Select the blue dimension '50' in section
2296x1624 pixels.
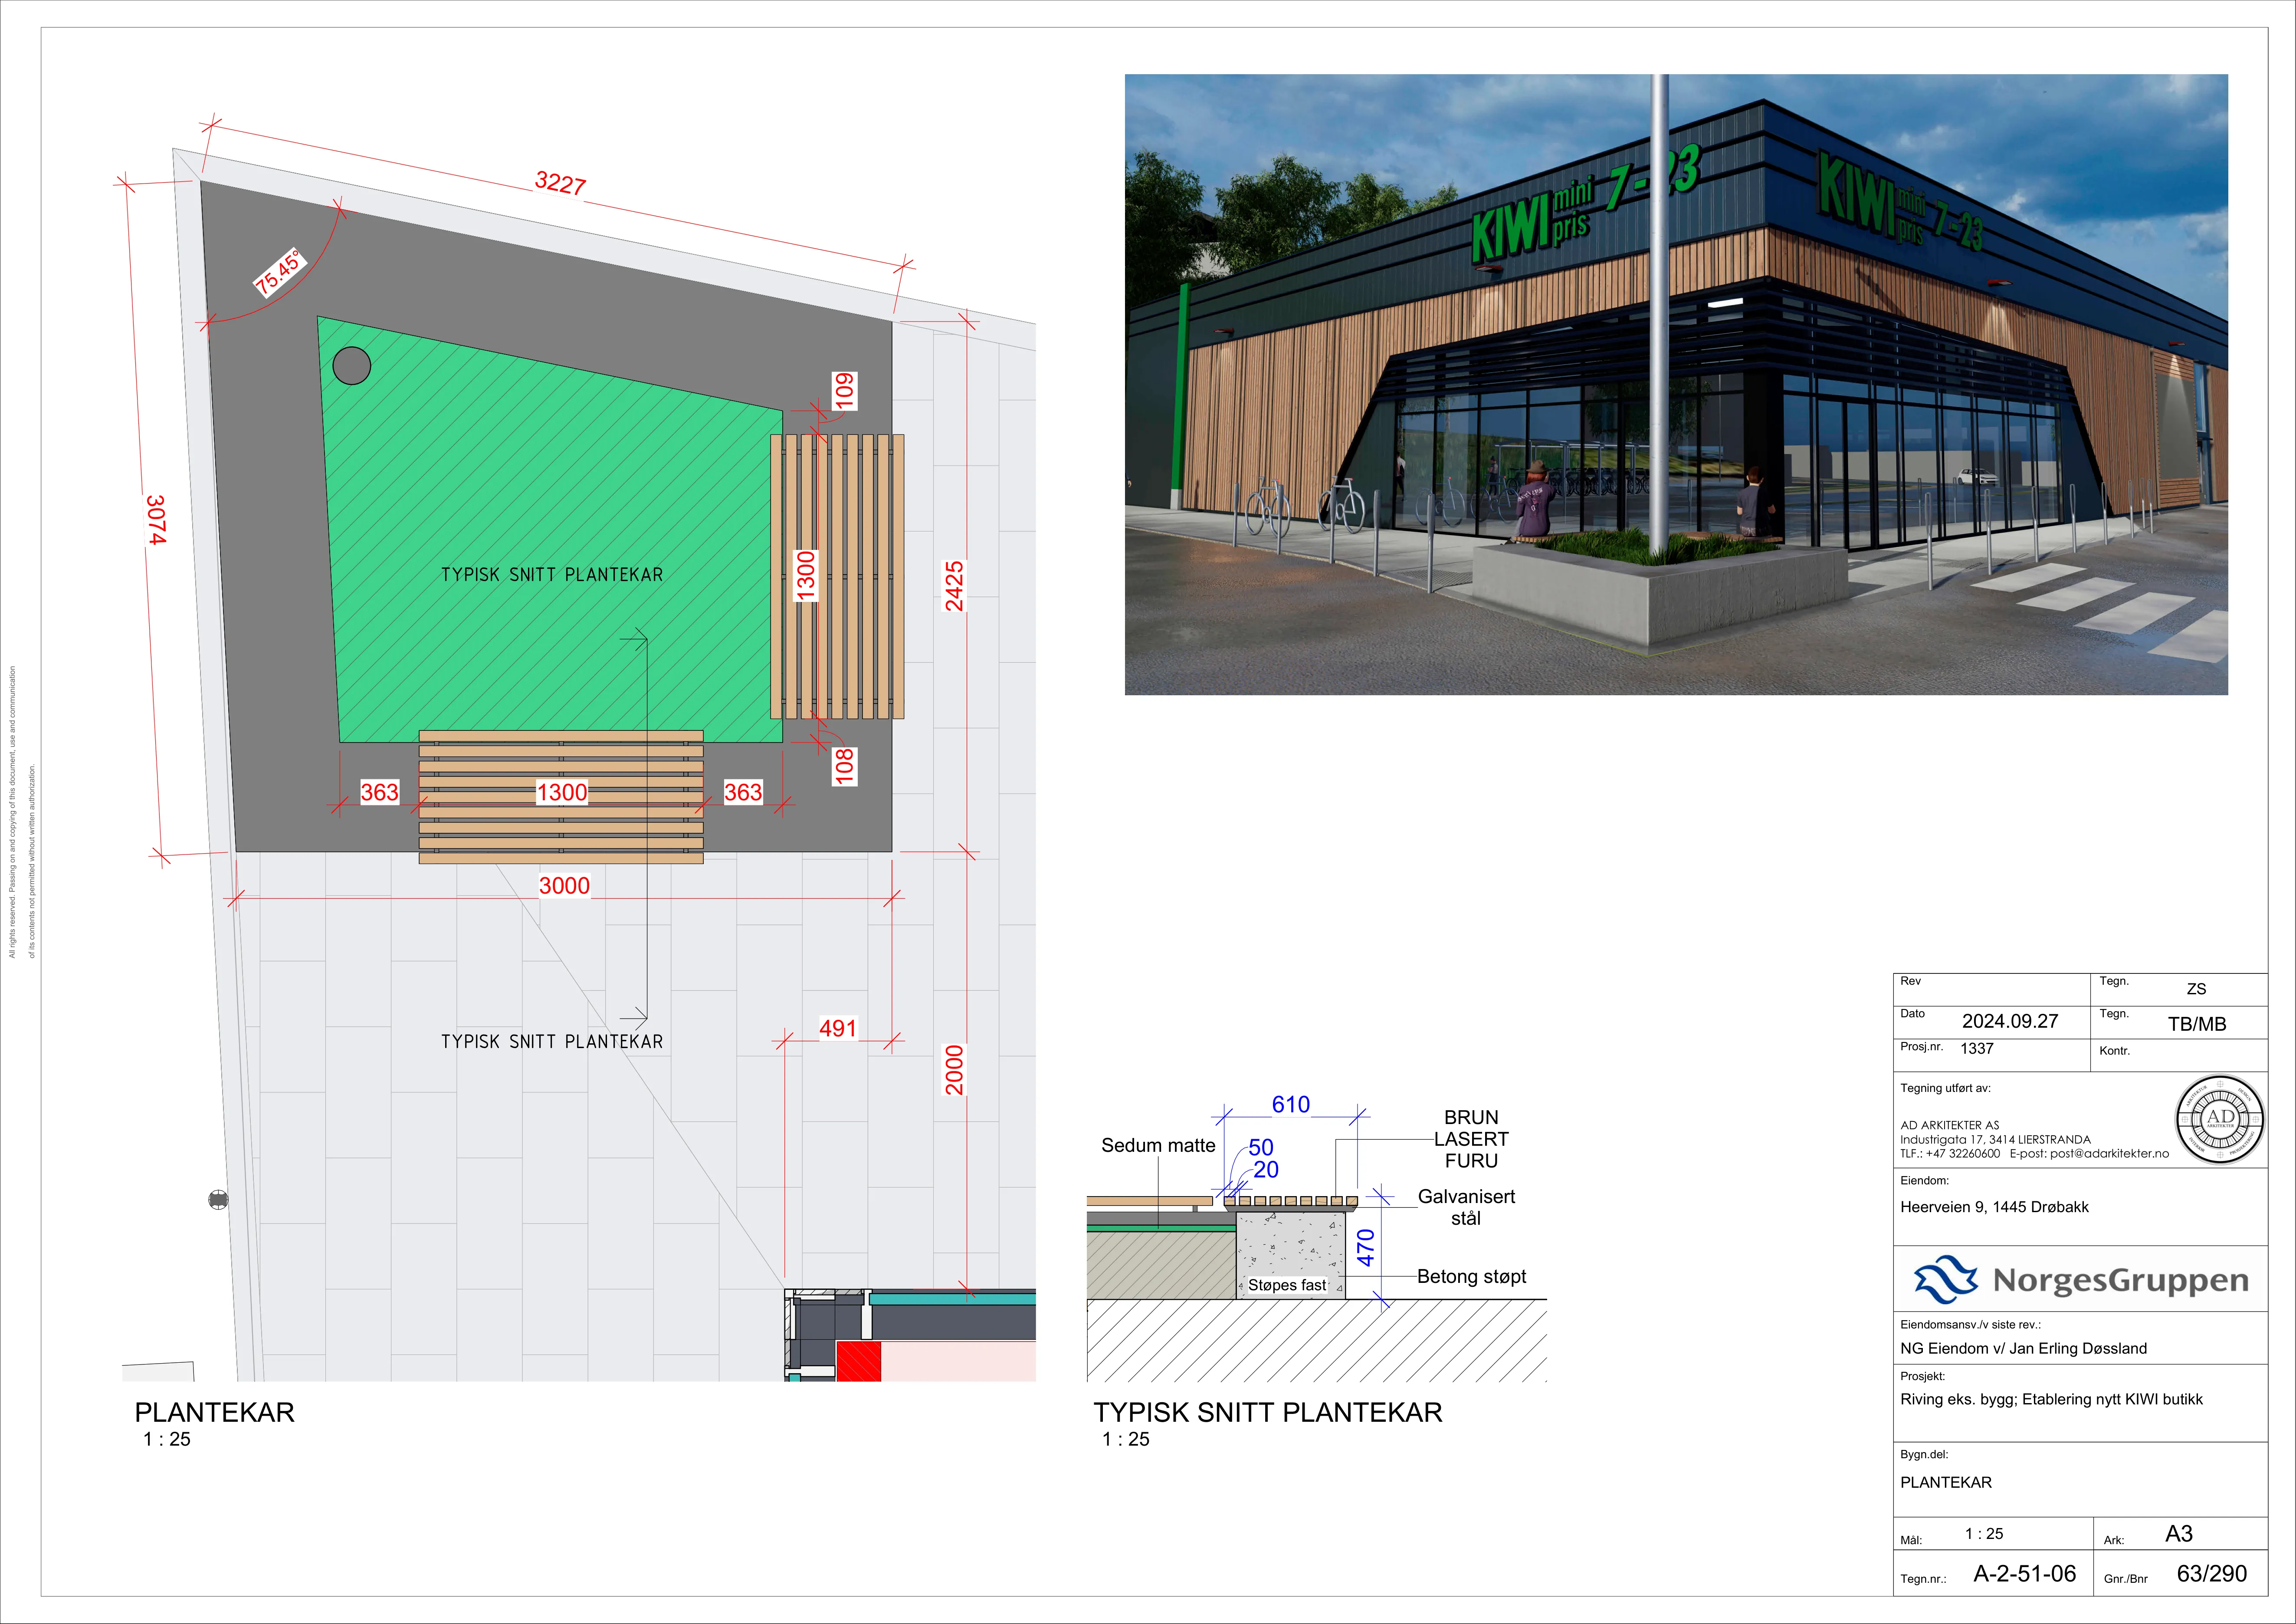(1261, 1147)
